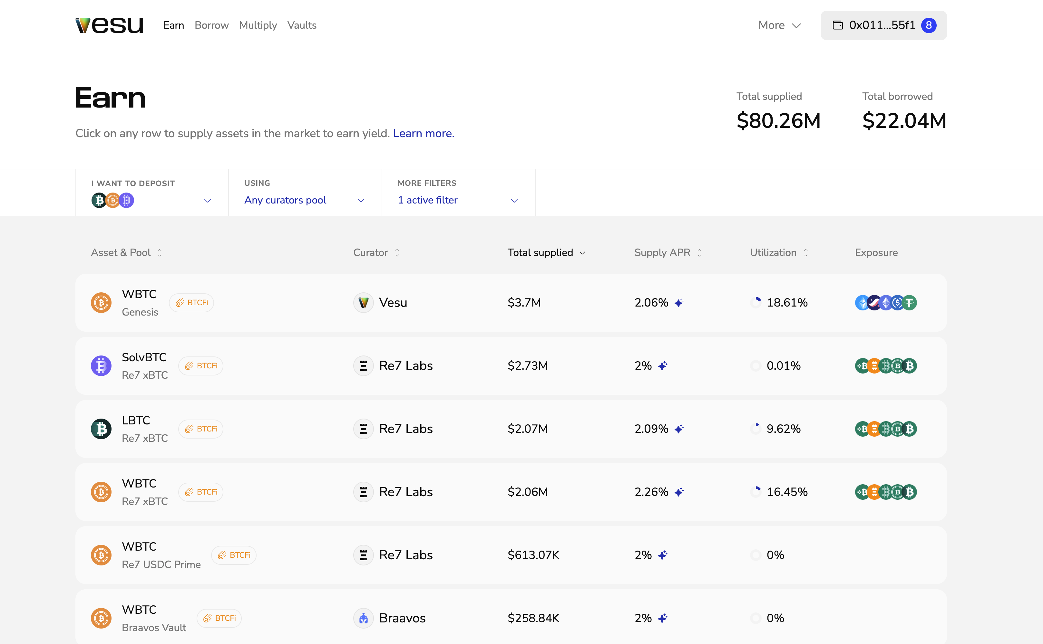The width and height of the screenshot is (1043, 644).
Task: Click the utilization ring for 18.61%
Action: pyautogui.click(x=756, y=303)
